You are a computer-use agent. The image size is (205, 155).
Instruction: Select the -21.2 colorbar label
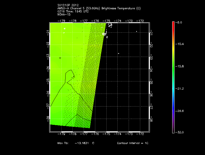tap(180, 88)
